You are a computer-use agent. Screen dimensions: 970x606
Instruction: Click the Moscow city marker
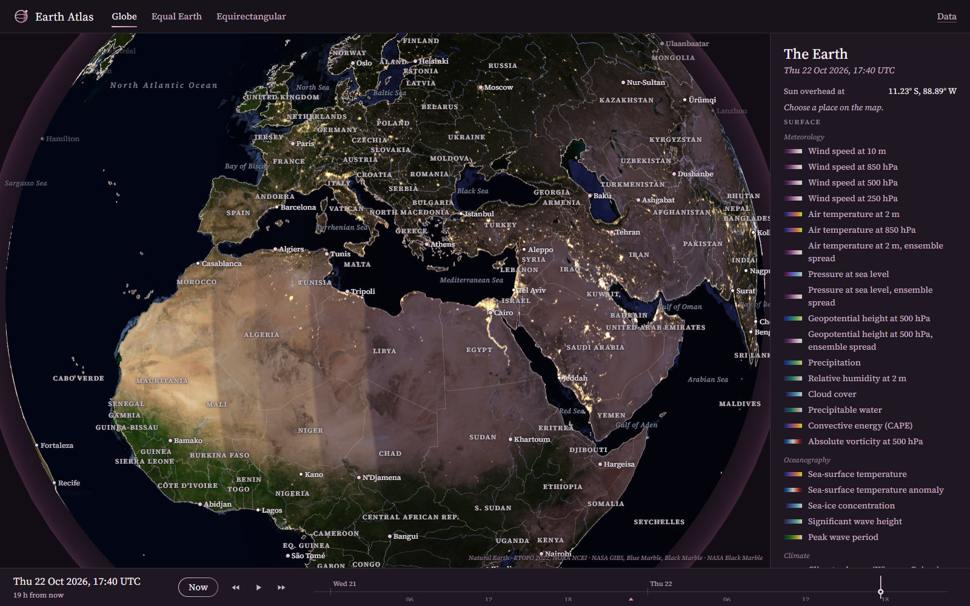pos(481,87)
